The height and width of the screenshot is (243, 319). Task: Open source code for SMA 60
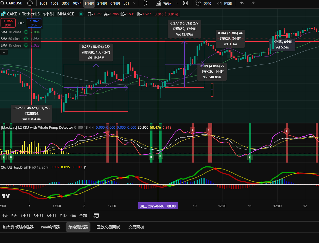[x=26, y=39]
